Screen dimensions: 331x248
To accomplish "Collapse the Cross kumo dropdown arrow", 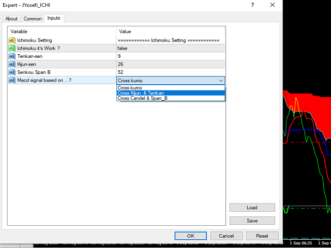I will pos(221,81).
